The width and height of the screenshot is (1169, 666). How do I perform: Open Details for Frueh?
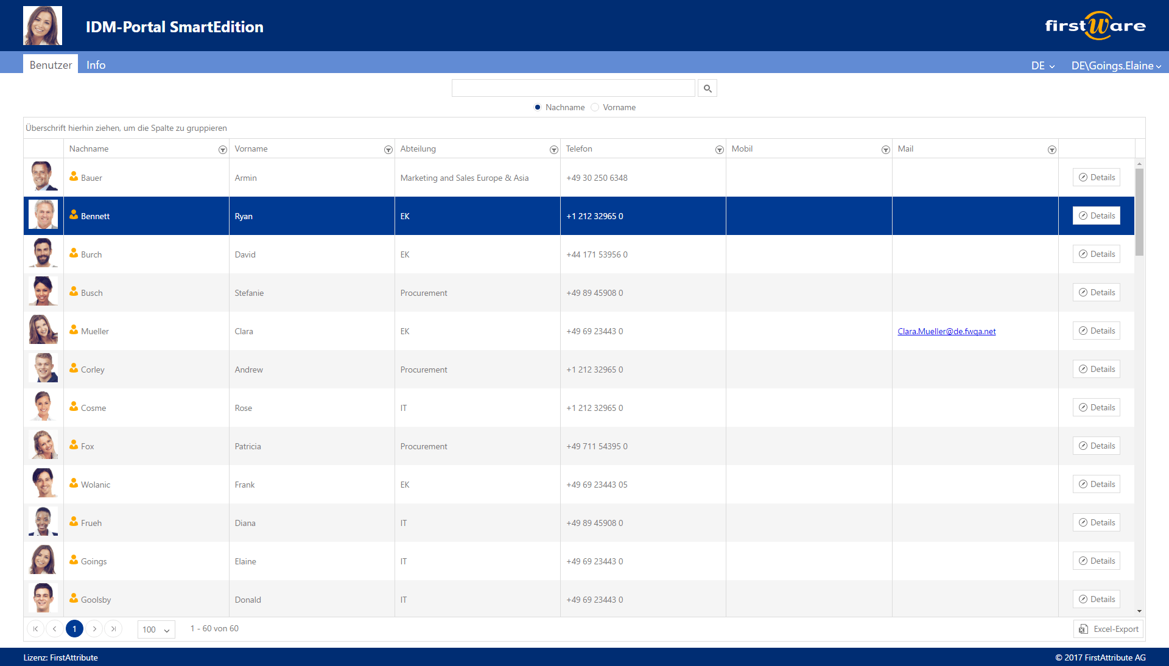[1096, 522]
